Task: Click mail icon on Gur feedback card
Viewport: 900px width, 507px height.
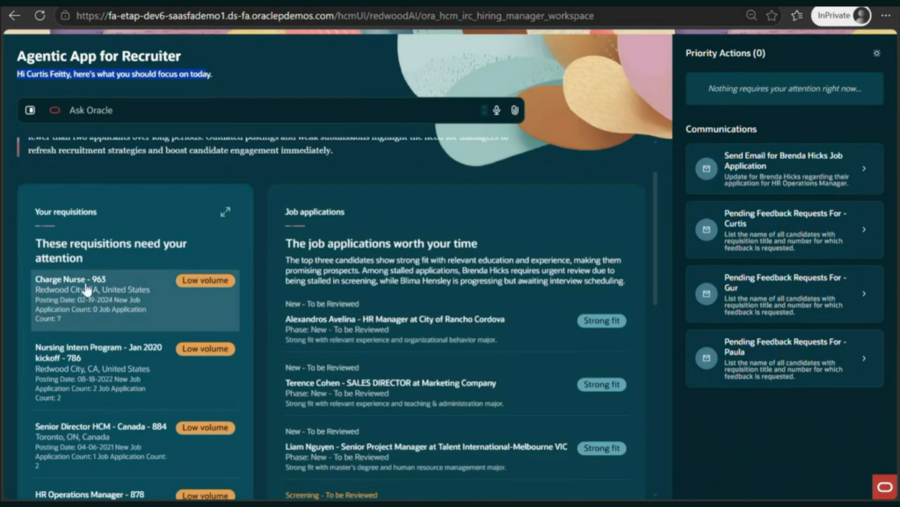Action: [x=707, y=293]
